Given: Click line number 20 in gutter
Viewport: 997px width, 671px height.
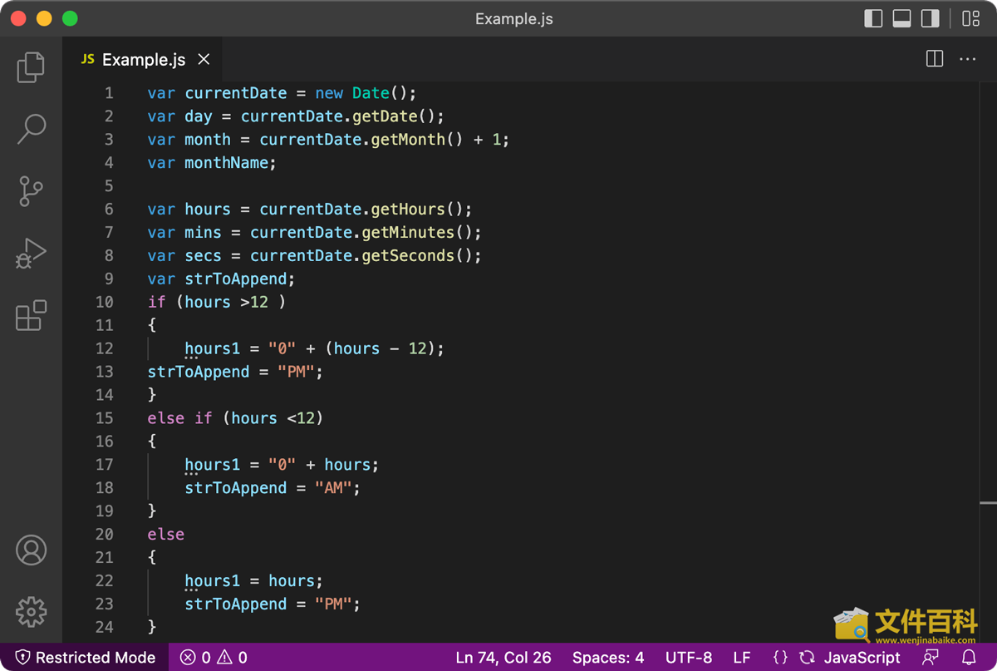Looking at the screenshot, I should (x=104, y=534).
